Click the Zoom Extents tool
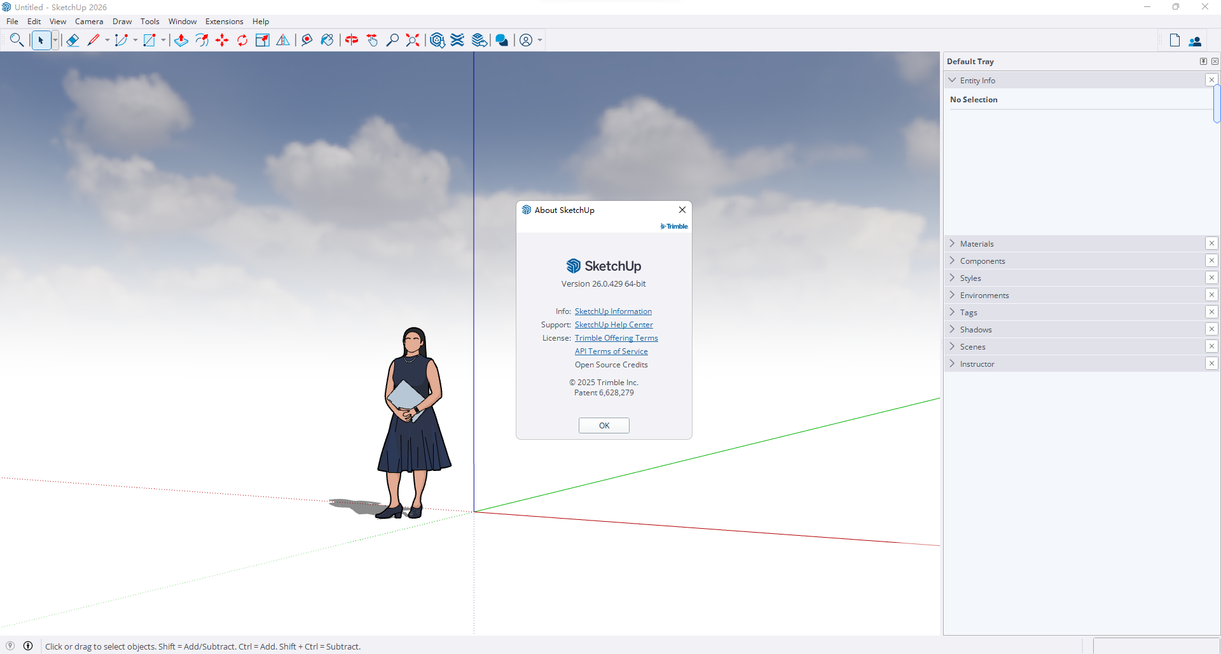This screenshot has height=654, width=1221. [x=413, y=40]
